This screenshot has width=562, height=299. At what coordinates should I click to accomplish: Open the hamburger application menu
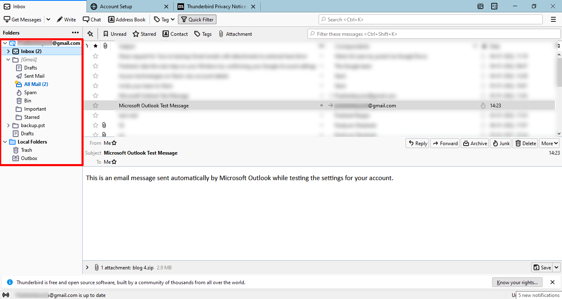coord(553,19)
